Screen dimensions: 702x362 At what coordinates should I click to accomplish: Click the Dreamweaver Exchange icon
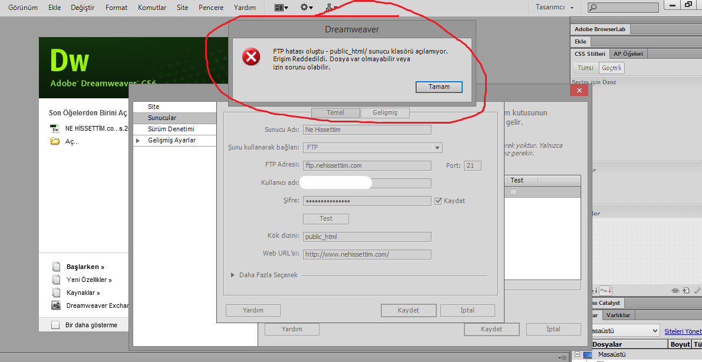click(57, 305)
